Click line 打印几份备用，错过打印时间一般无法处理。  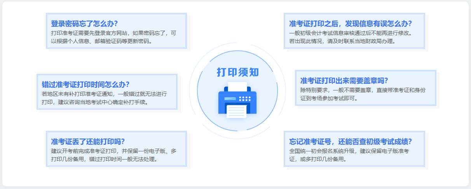click(x=104, y=159)
